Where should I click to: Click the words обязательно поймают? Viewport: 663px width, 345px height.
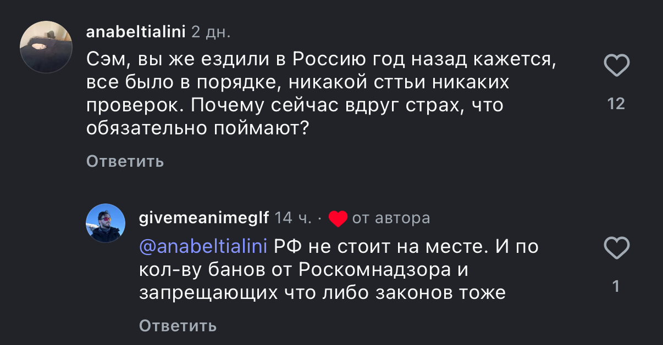tap(196, 128)
